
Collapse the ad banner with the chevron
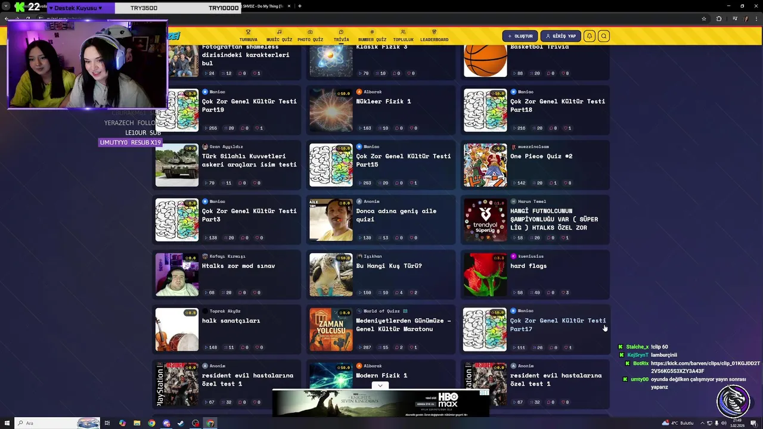[380, 386]
